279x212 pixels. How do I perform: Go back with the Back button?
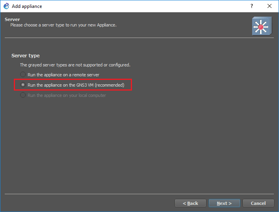190,203
